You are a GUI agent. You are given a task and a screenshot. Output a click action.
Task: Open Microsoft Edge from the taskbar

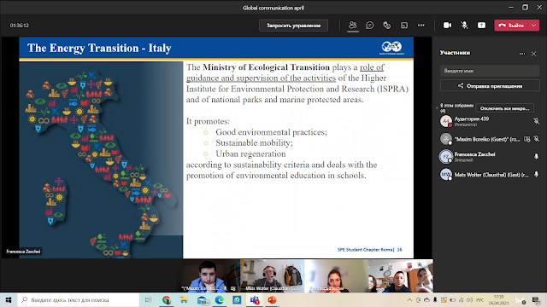220,299
